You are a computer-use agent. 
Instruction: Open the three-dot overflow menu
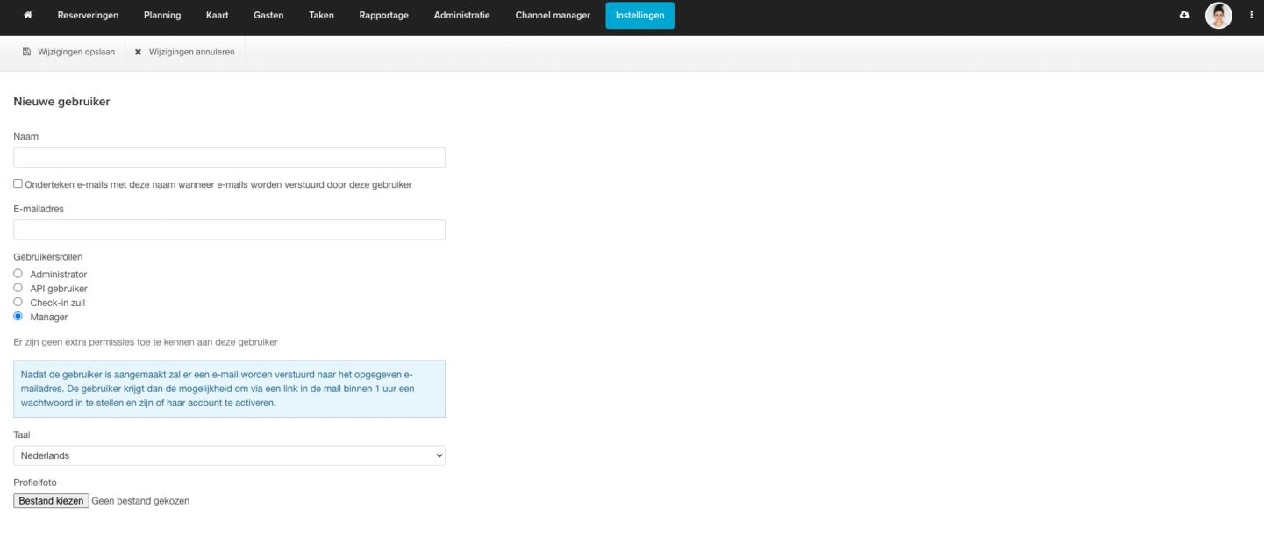1251,15
